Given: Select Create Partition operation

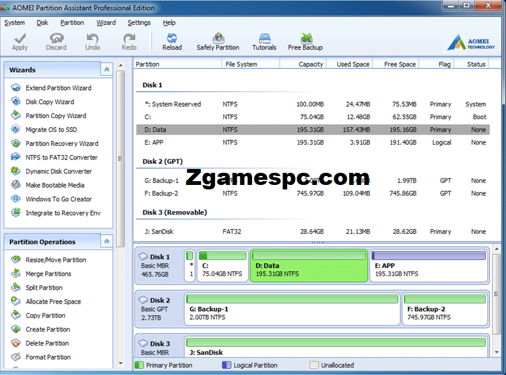Looking at the screenshot, I should (x=48, y=329).
